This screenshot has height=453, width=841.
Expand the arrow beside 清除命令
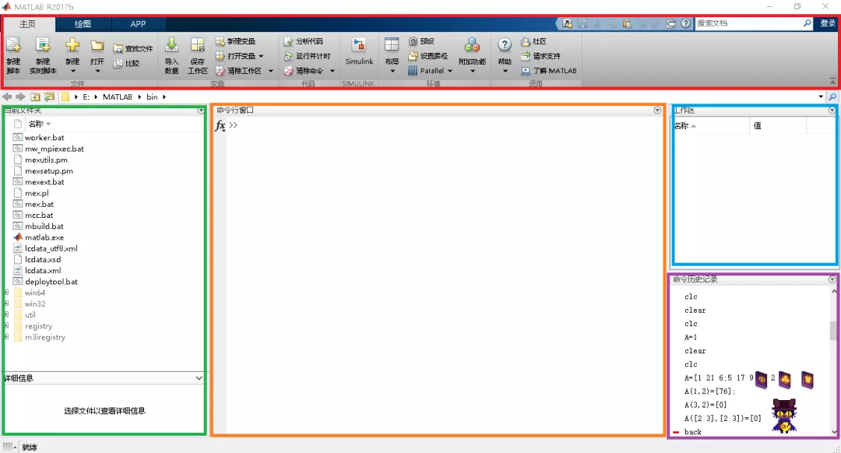tap(333, 71)
